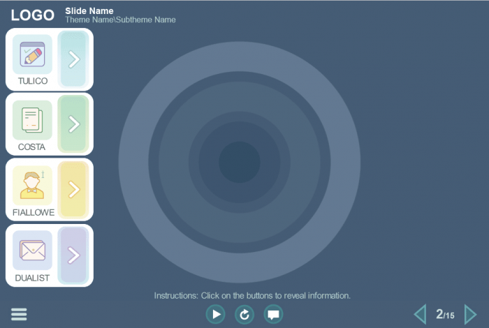The width and height of the screenshot is (489, 328).
Task: Open the hamburger menu
Action: click(x=19, y=314)
